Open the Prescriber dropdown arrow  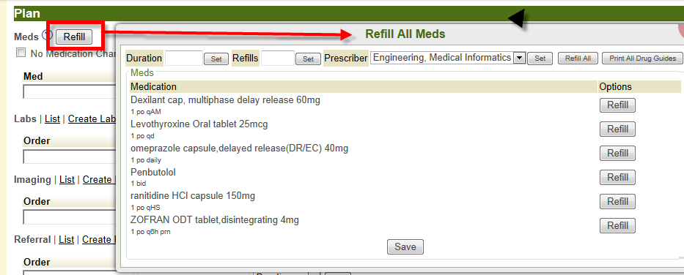(x=519, y=58)
